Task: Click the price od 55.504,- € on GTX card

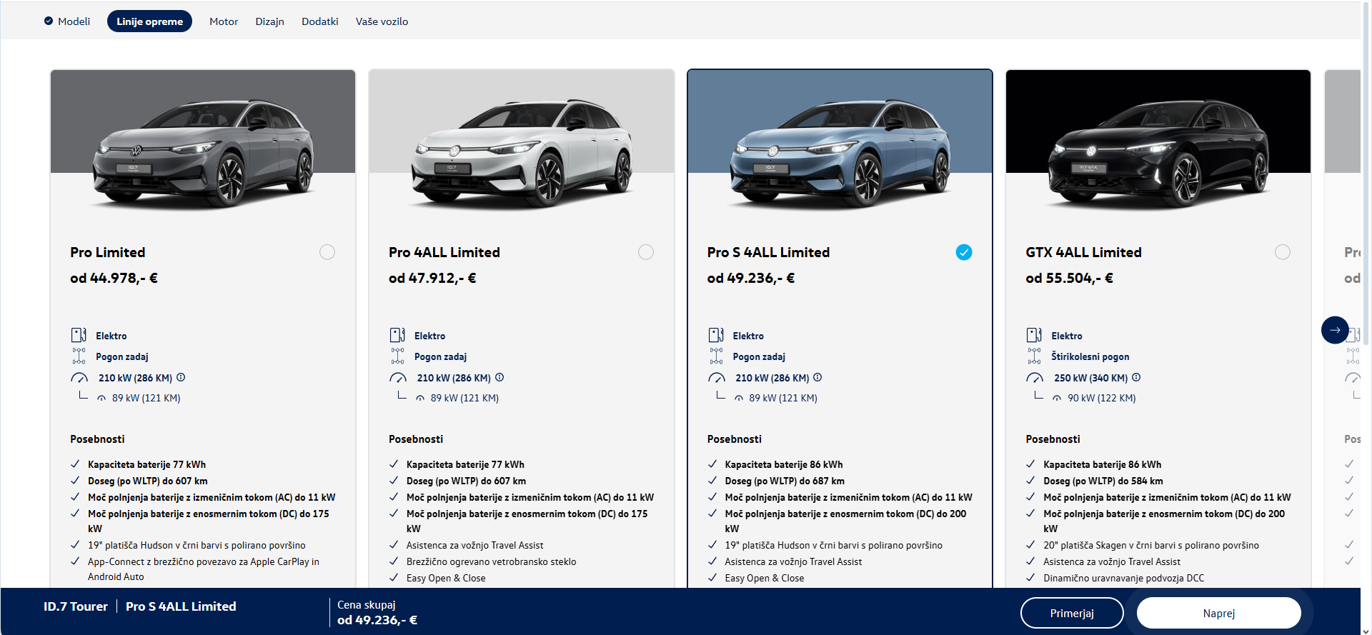Action: click(1070, 278)
